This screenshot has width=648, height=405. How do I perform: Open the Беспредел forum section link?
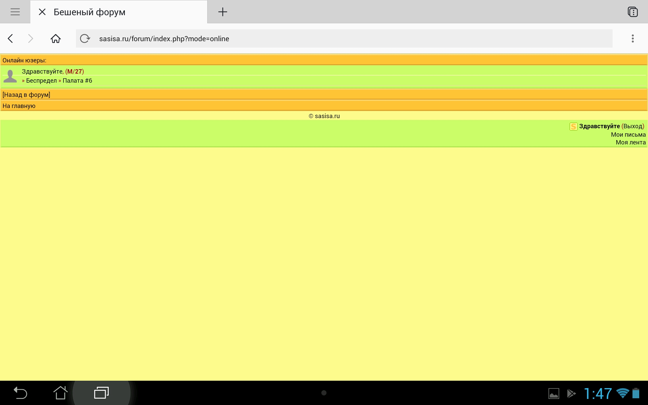[x=41, y=81]
